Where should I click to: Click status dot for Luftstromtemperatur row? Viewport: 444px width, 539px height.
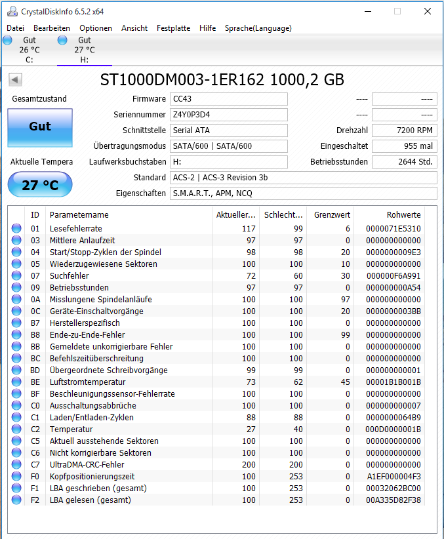pos(16,382)
